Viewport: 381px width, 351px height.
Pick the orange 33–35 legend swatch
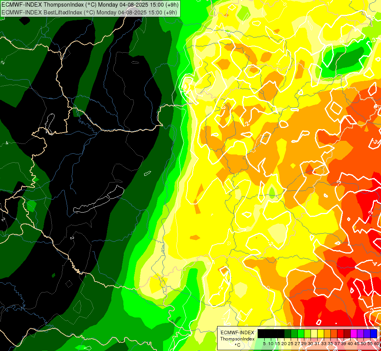click(327, 334)
